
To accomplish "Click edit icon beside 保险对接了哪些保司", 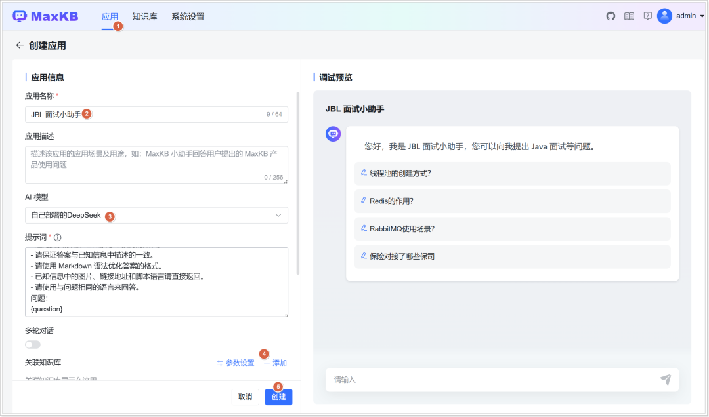I will [364, 256].
